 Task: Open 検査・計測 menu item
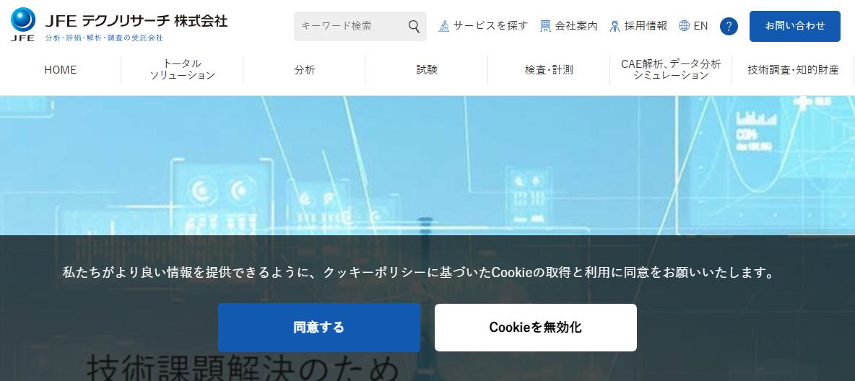(x=549, y=70)
